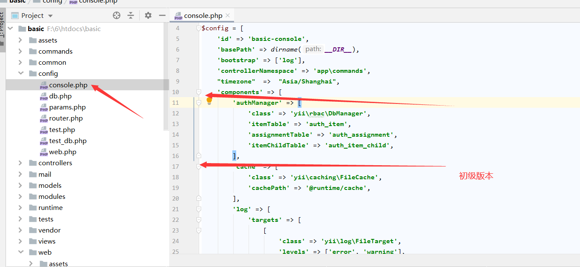Click the lightbulb quick-fix icon on line 11
The width and height of the screenshot is (580, 267).
point(209,100)
